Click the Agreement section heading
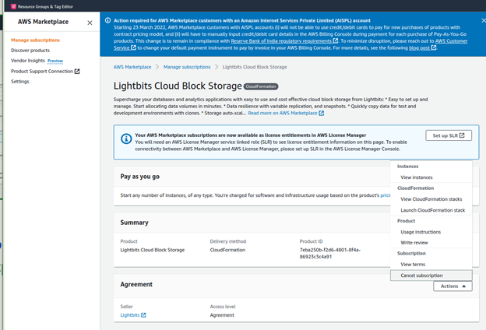Viewport: 486px width, 330px height. (136, 284)
